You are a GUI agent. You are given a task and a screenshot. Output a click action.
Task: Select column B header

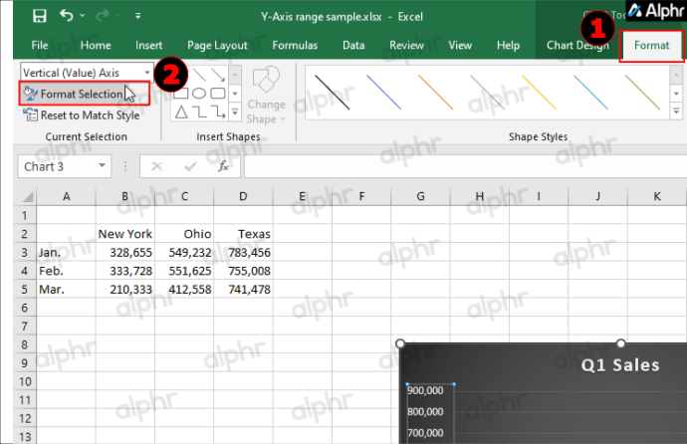[124, 196]
